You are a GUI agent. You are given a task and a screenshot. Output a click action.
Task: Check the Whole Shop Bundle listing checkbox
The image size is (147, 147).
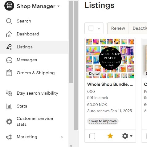92,136
